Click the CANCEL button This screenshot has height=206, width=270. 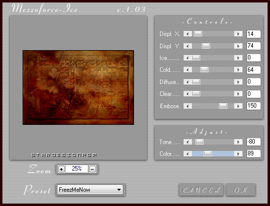click(201, 190)
